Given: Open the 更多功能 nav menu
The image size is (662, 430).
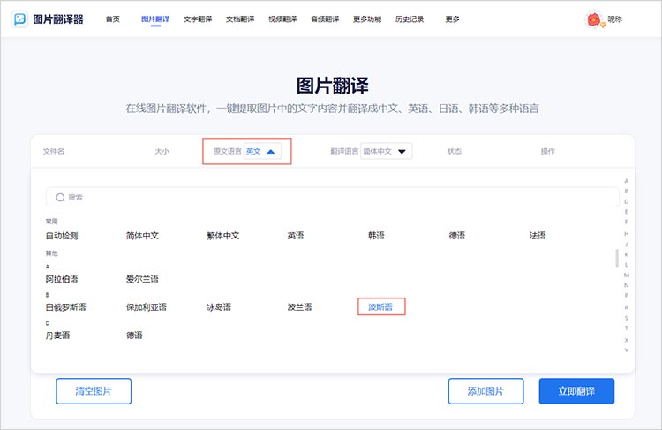Looking at the screenshot, I should [x=367, y=19].
